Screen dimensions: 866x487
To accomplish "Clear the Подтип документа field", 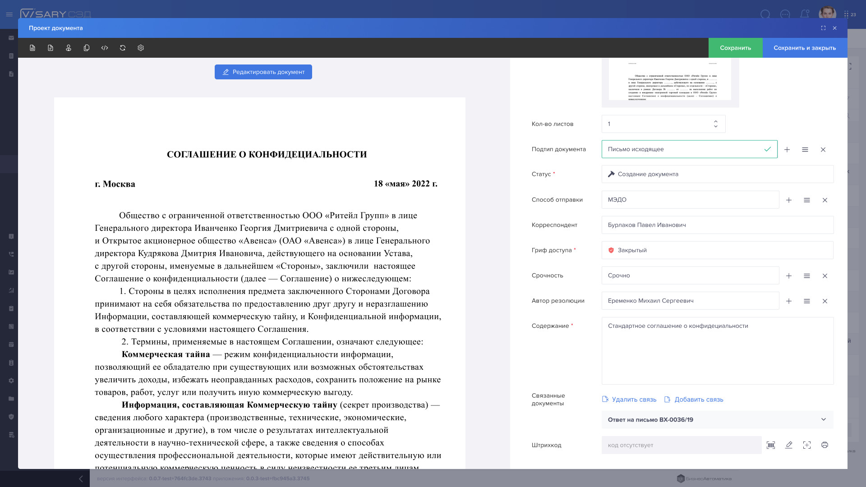I will pyautogui.click(x=823, y=150).
